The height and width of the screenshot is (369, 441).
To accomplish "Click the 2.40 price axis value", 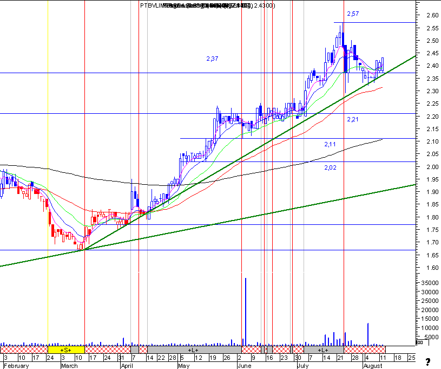I will [432, 66].
